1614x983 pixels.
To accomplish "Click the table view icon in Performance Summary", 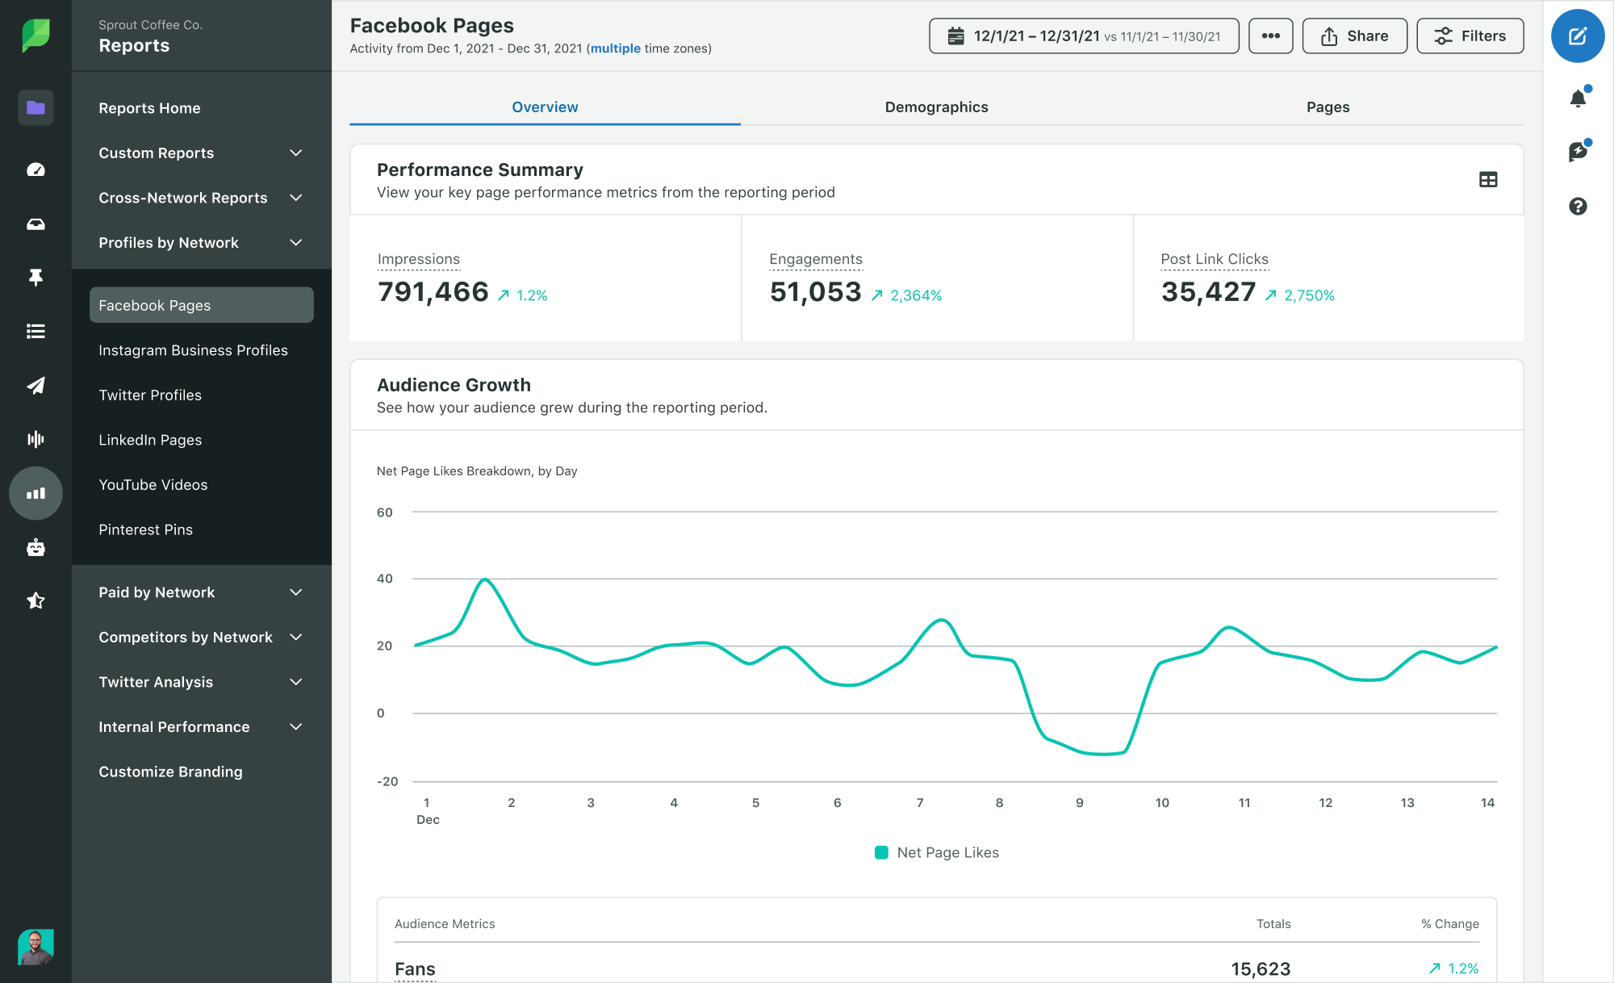I will [x=1488, y=180].
